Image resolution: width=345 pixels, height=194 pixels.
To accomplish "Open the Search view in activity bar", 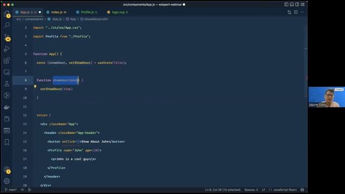I will 7,25.
